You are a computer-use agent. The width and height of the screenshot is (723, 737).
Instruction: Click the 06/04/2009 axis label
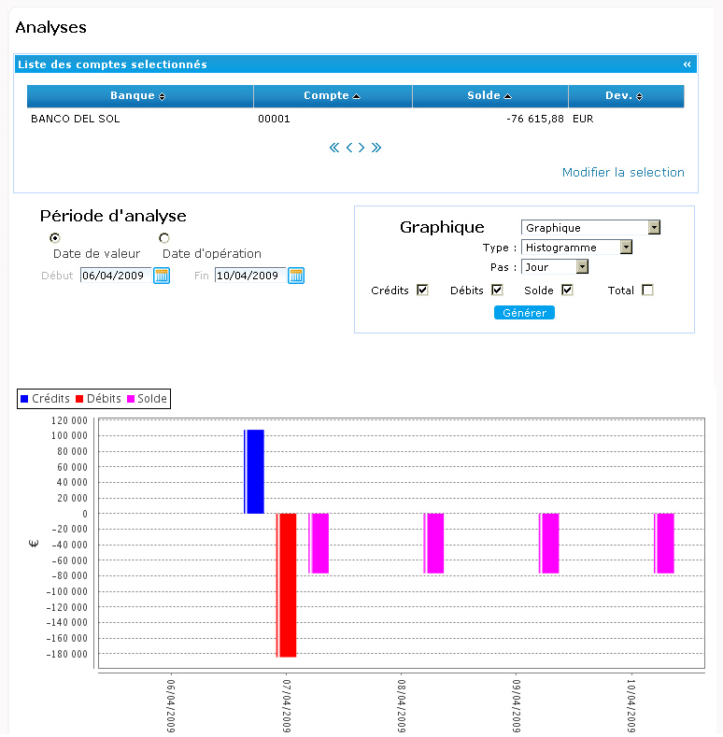(171, 706)
